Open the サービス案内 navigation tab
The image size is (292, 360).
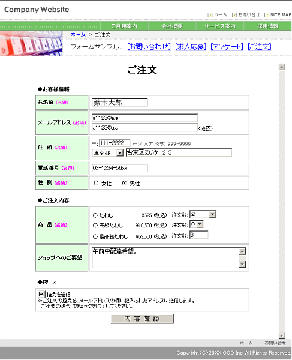[x=219, y=26]
